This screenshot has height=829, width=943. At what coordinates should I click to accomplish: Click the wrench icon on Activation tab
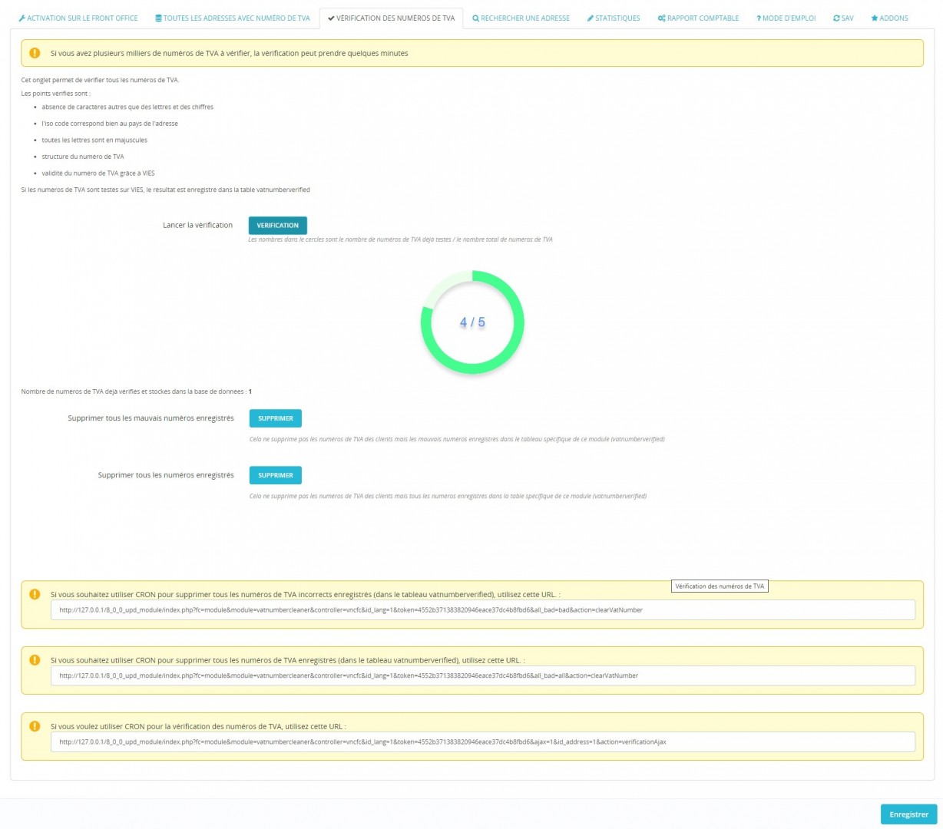[x=22, y=18]
